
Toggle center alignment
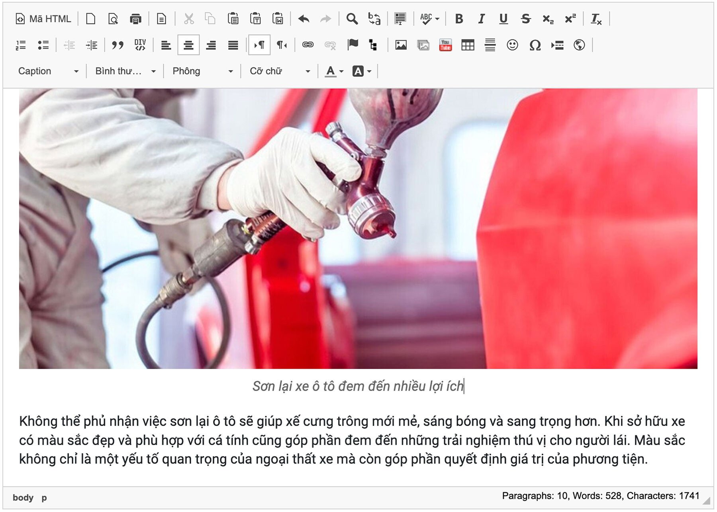[188, 45]
